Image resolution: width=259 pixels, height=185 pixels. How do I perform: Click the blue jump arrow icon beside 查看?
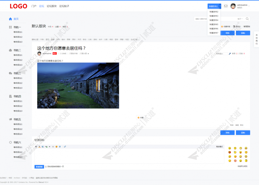pyautogui.click(x=230, y=54)
